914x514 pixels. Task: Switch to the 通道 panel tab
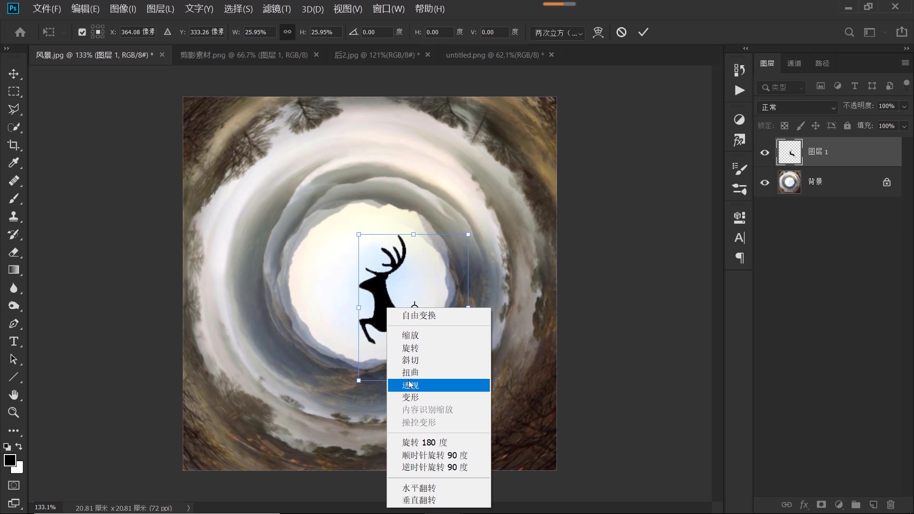coord(794,63)
